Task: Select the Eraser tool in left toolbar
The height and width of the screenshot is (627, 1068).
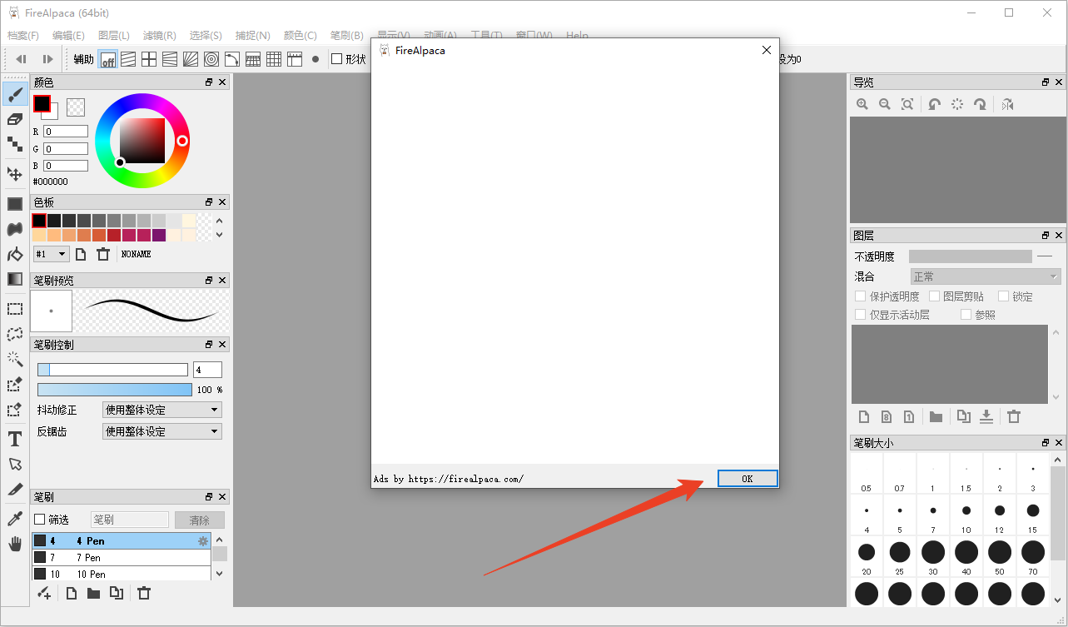Action: tap(15, 119)
